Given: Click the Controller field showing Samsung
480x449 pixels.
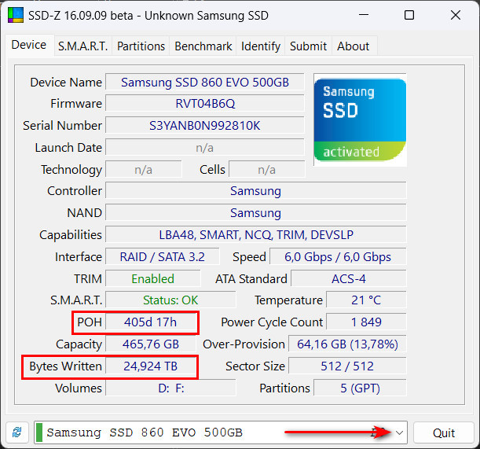Looking at the screenshot, I should click(x=256, y=190).
